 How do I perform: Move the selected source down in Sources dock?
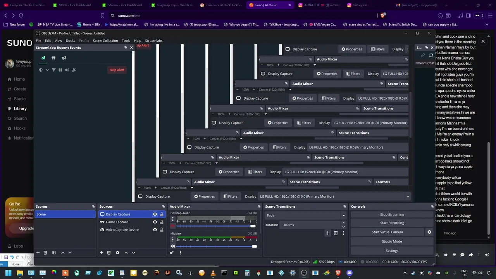coord(133,253)
